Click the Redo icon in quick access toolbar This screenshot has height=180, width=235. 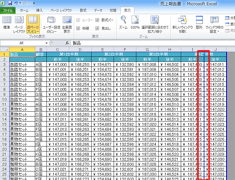24,3
